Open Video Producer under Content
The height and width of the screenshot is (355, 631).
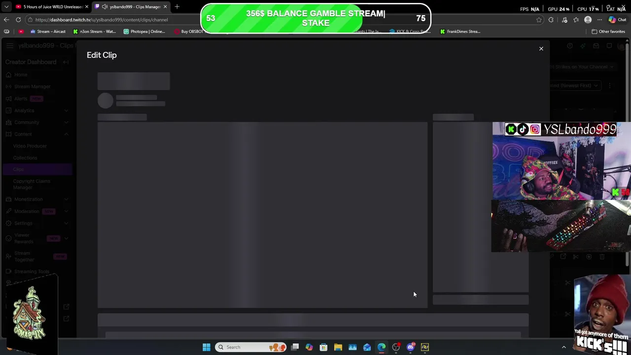[30, 146]
